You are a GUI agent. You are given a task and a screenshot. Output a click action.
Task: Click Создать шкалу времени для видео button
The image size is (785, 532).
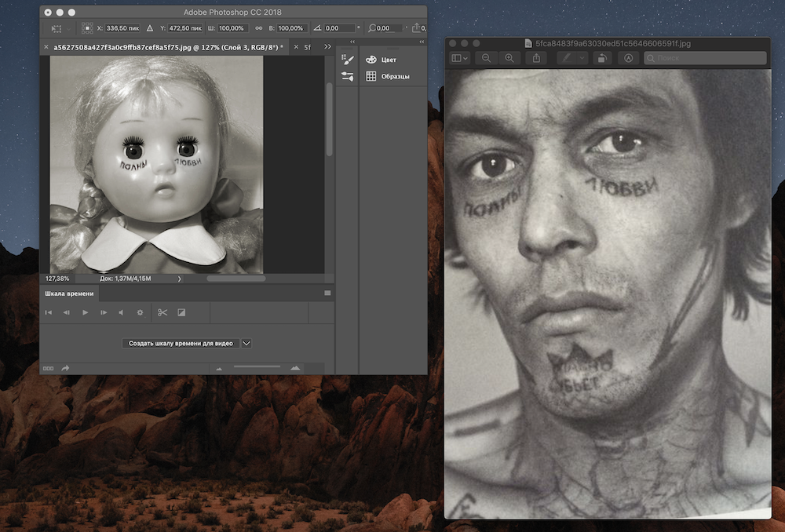click(181, 343)
